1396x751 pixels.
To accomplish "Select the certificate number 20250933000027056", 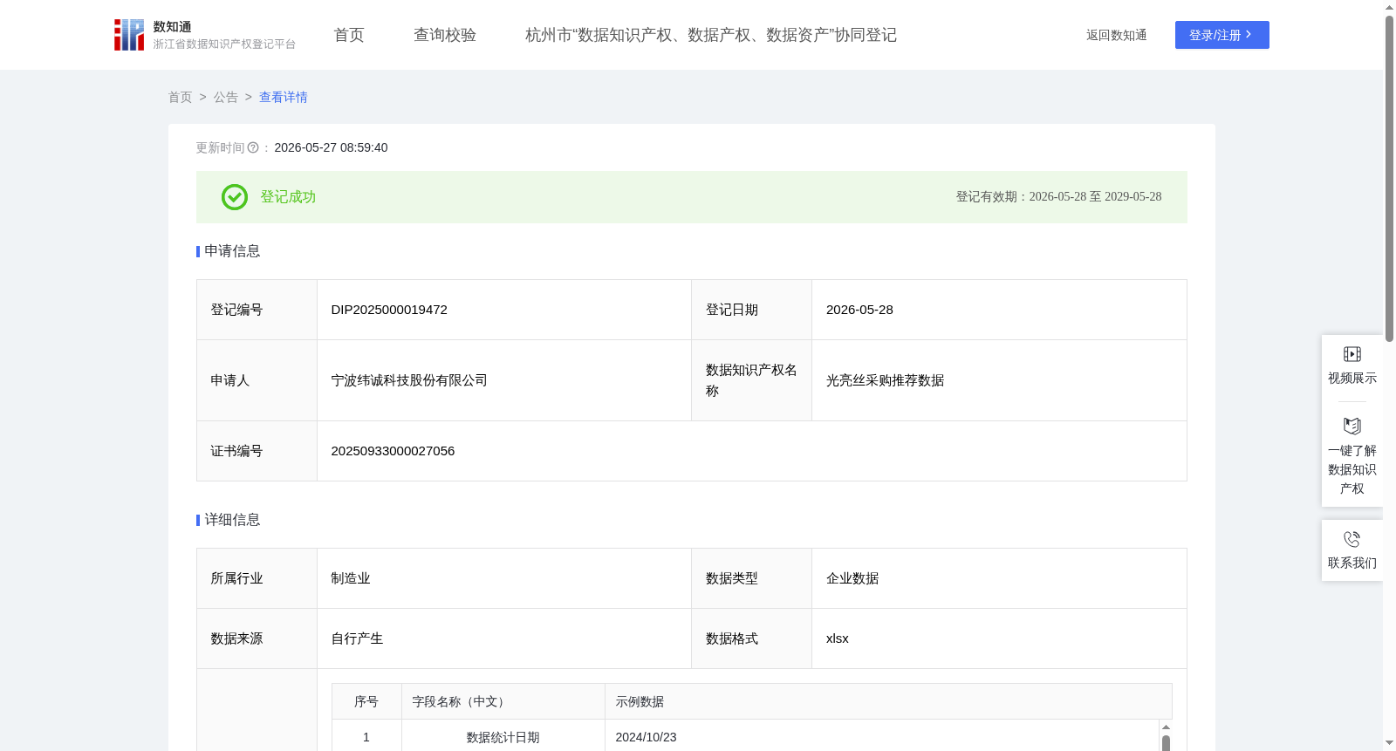I will (x=393, y=451).
